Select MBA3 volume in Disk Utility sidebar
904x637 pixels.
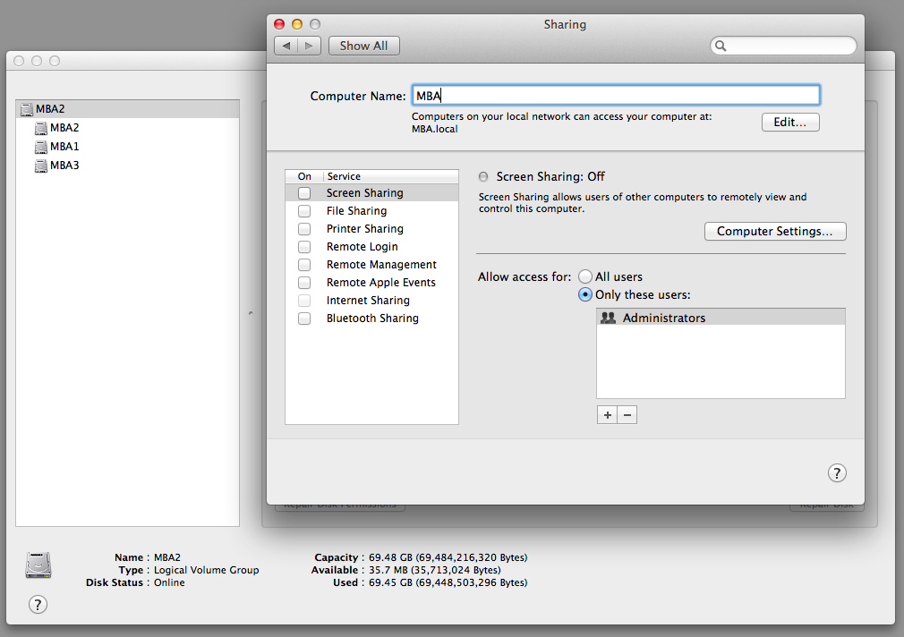(x=127, y=166)
